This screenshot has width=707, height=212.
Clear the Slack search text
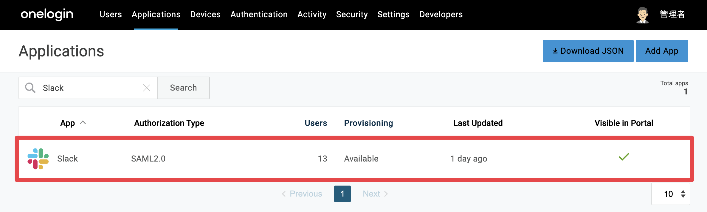coord(147,88)
